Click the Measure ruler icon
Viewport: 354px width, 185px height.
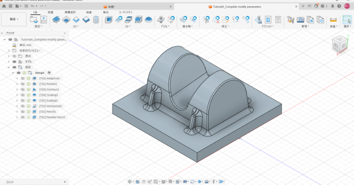(x=333, y=20)
